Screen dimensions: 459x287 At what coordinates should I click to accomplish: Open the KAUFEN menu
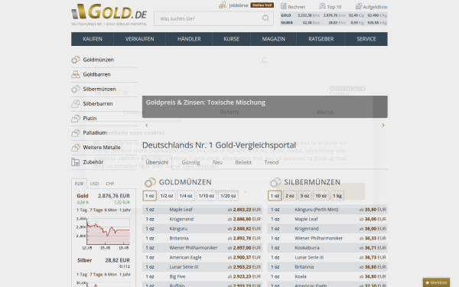(93, 39)
